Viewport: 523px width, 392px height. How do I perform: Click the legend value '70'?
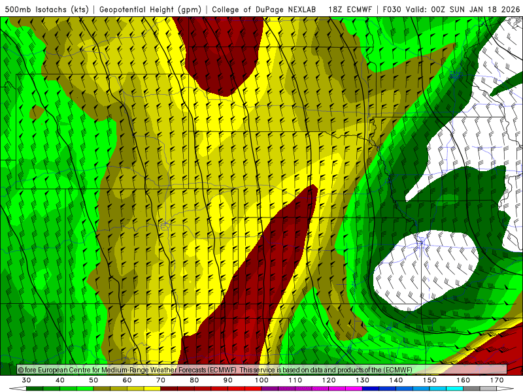[x=161, y=380]
